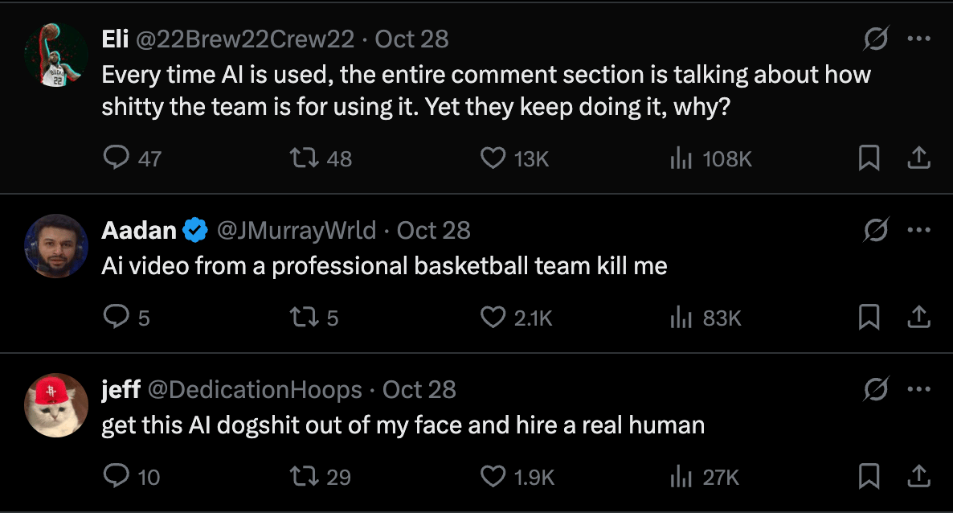Open Grok icon on Eli's tweet

(x=876, y=39)
